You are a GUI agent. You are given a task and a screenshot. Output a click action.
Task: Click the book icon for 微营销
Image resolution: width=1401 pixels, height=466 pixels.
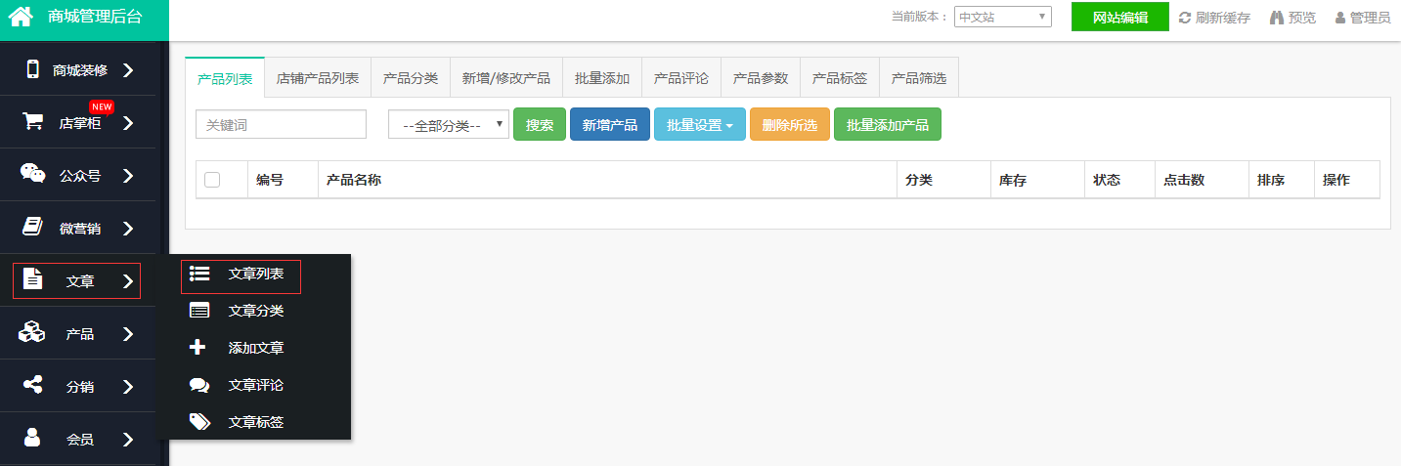32,228
